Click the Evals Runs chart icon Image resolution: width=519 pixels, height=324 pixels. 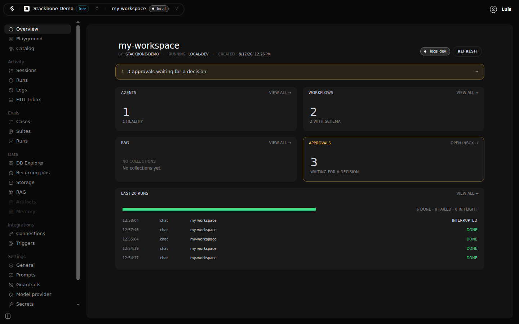pos(11,141)
